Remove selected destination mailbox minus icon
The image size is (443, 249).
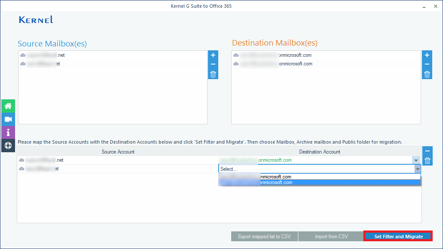427,65
